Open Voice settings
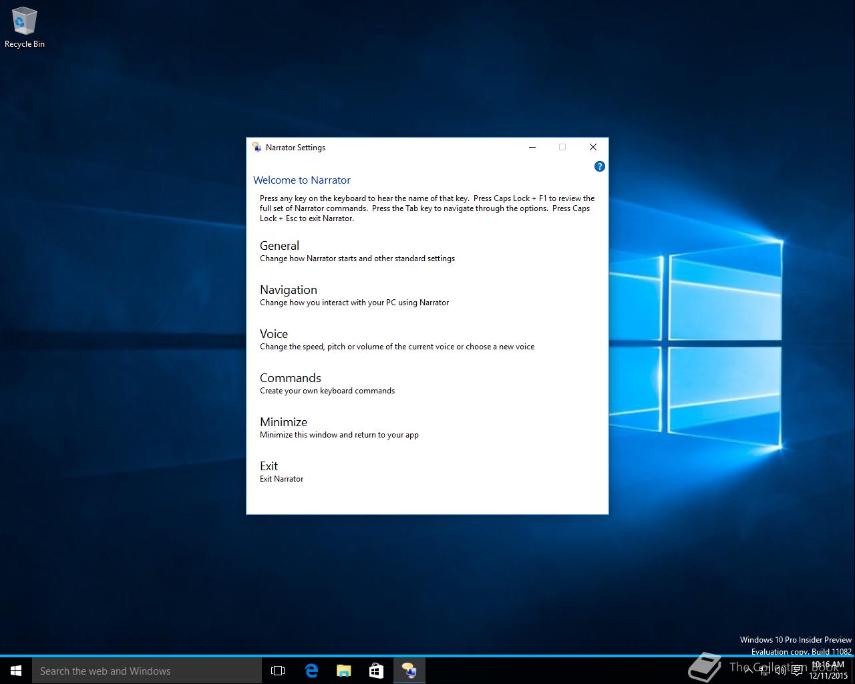Viewport: 855px width, 684px height. [274, 334]
